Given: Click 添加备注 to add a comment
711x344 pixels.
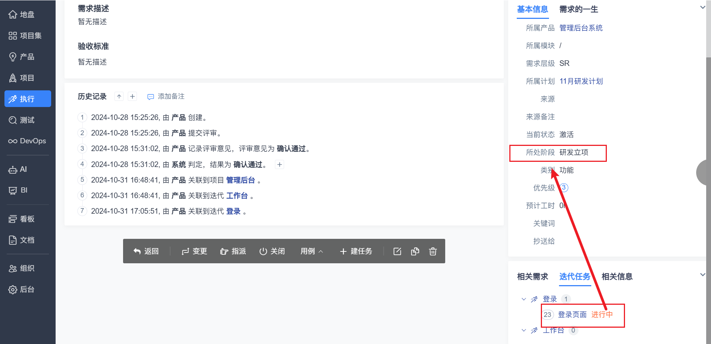Looking at the screenshot, I should (166, 96).
